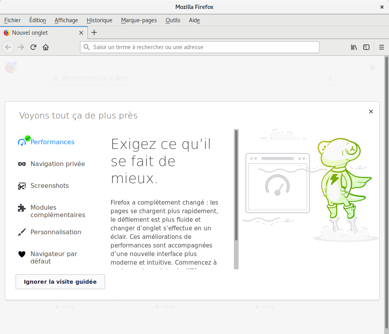
Task: Click Ignorer la visite guidée button
Action: point(60,282)
